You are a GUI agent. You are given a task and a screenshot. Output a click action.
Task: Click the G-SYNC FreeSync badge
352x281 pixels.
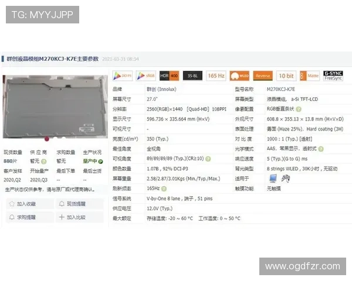tap(333, 76)
